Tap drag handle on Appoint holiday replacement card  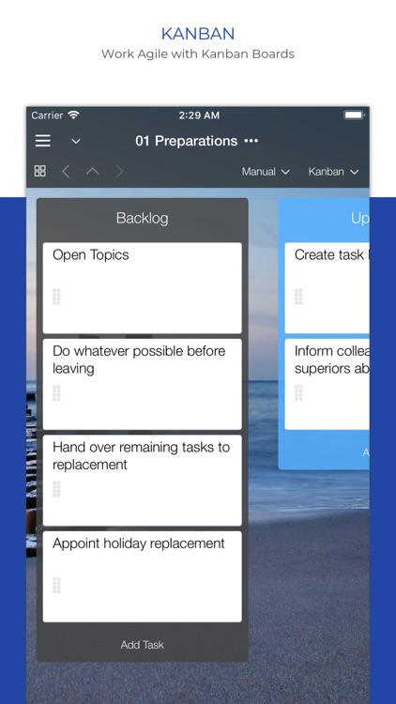tap(56, 585)
